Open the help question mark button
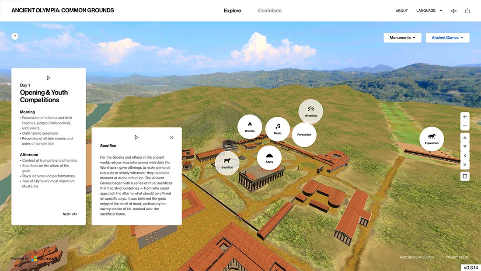Image resolution: width=481 pixels, height=271 pixels. click(15, 36)
